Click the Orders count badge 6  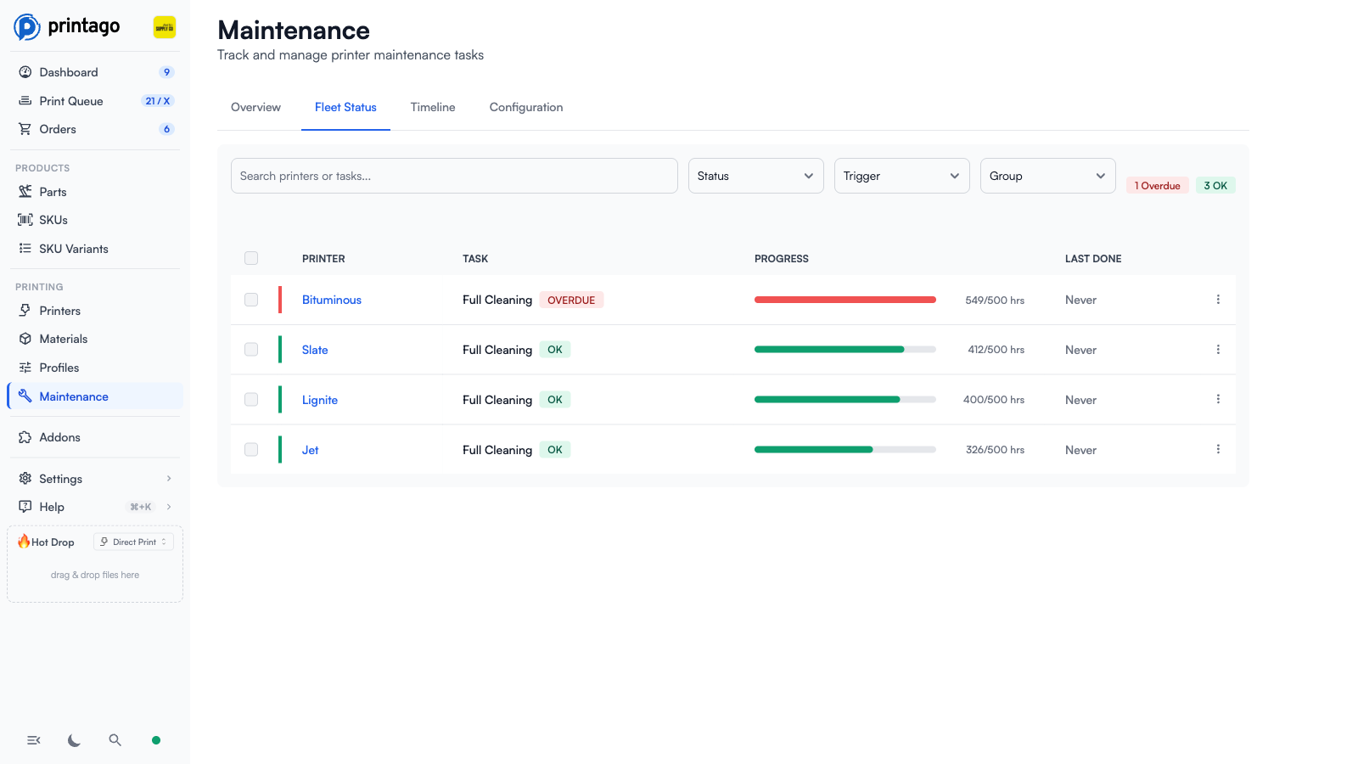(166, 129)
